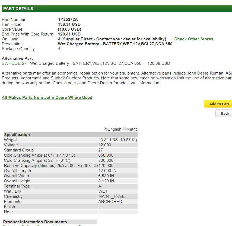232x226 pixels.
Task: Click the PART DETAILS green header bar
Action: click(x=117, y=8)
